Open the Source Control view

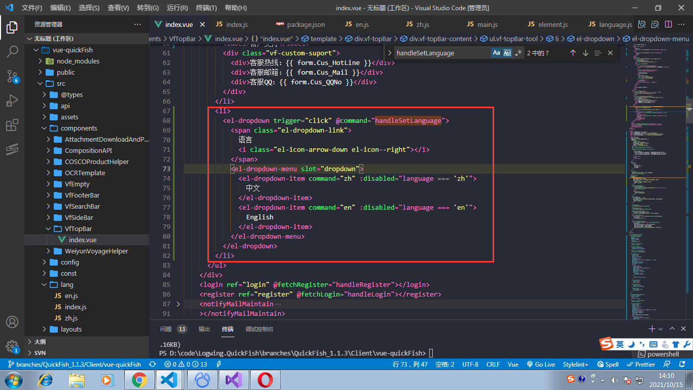click(12, 76)
